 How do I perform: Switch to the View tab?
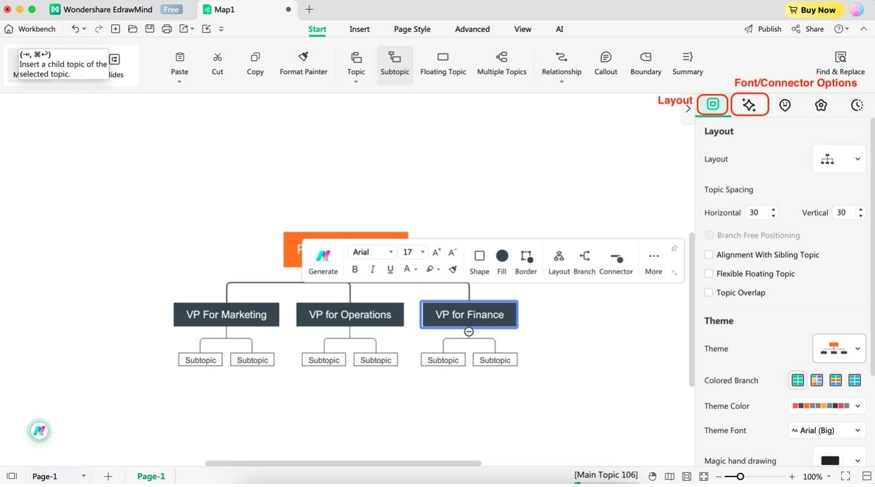pos(523,29)
